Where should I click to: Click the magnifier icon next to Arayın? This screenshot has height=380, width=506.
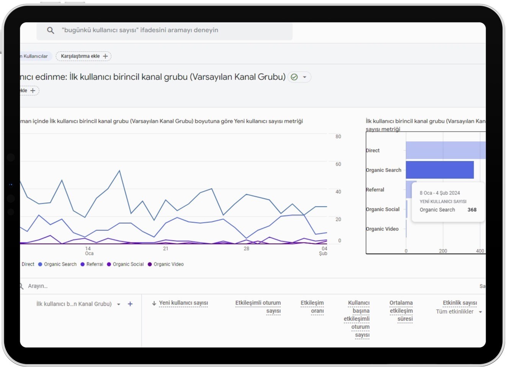[21, 286]
